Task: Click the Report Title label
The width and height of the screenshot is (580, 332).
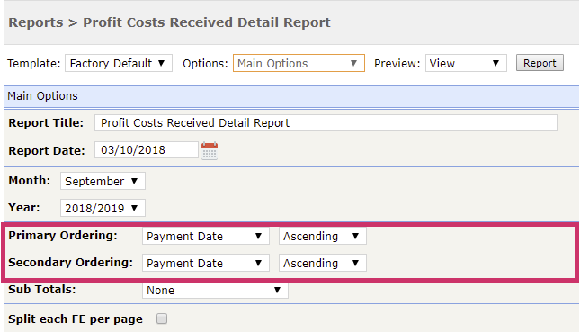Action: click(46, 123)
